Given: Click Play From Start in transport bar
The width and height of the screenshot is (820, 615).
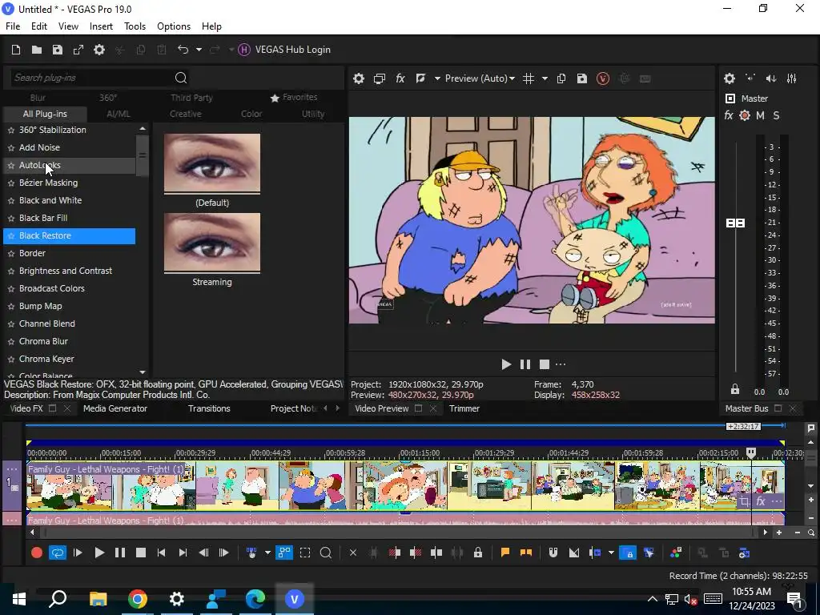Looking at the screenshot, I should [78, 553].
